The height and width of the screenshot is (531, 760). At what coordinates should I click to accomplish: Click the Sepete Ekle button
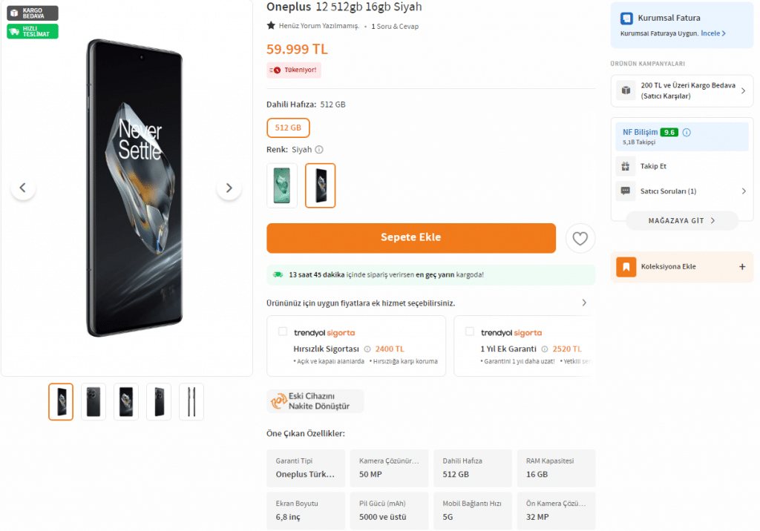pos(411,238)
